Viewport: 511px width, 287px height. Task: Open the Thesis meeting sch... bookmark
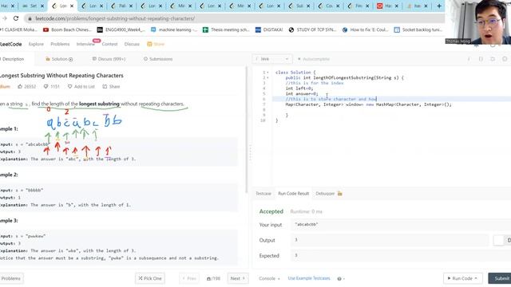226,29
